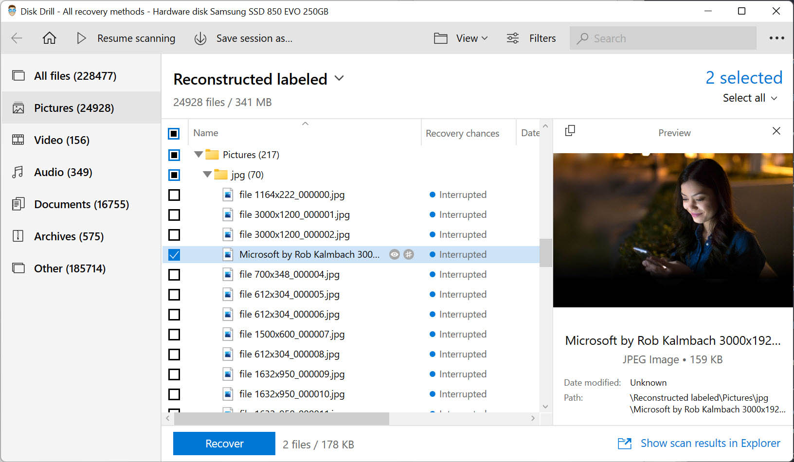Open the Select all dropdown
Screen dimensions: 794x462
pyautogui.click(x=750, y=98)
